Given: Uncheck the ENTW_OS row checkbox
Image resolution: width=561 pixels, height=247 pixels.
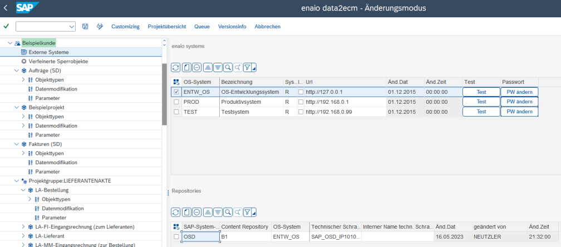Looking at the screenshot, I should (176, 92).
